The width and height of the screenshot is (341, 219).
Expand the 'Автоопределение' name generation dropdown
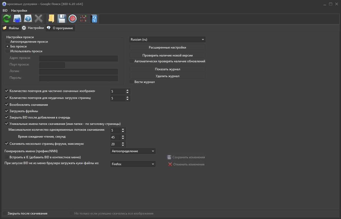(x=133, y=151)
